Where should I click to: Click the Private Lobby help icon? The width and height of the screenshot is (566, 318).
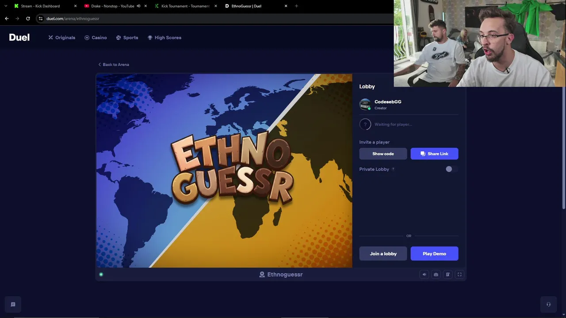pyautogui.click(x=393, y=169)
